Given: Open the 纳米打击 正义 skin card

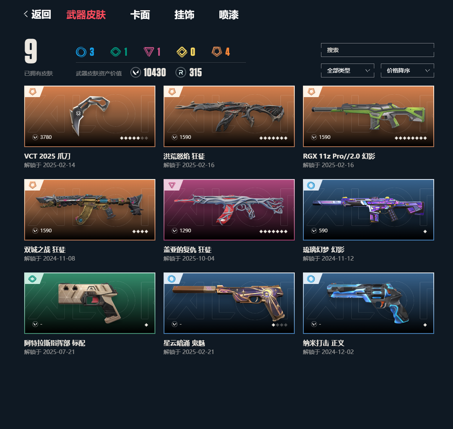Looking at the screenshot, I should pyautogui.click(x=368, y=303).
